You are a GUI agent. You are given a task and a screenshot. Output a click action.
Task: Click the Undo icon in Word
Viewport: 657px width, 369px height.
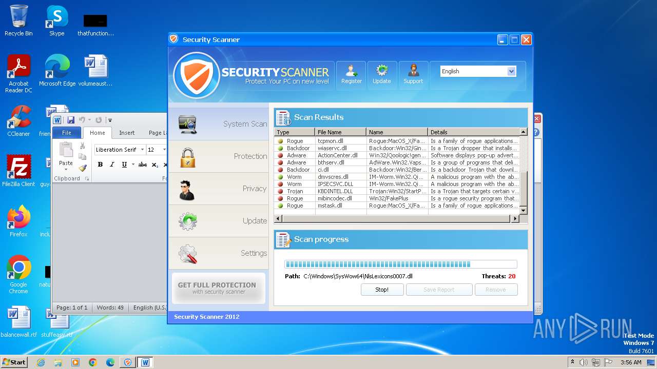(82, 120)
